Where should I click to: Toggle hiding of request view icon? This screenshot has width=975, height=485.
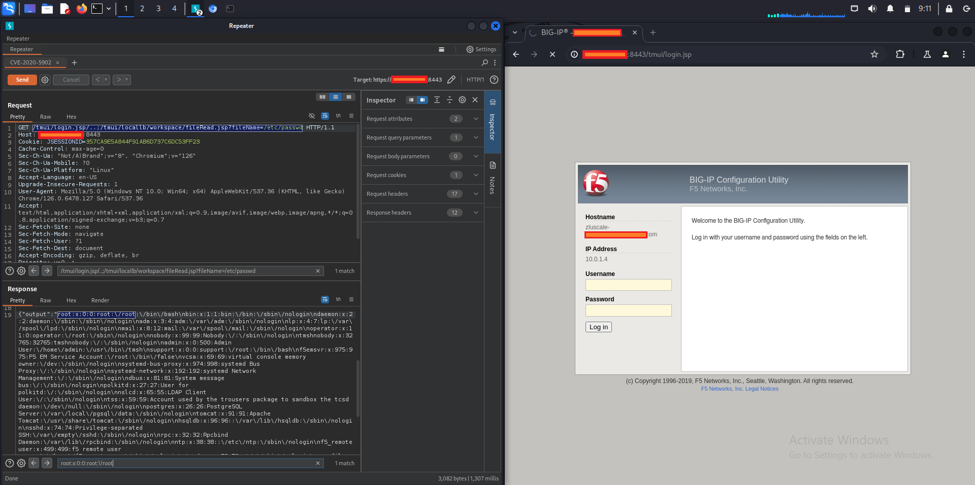312,116
